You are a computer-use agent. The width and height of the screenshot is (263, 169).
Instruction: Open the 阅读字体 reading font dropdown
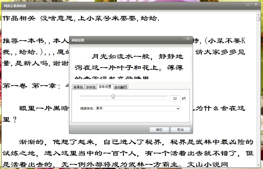click(138, 108)
